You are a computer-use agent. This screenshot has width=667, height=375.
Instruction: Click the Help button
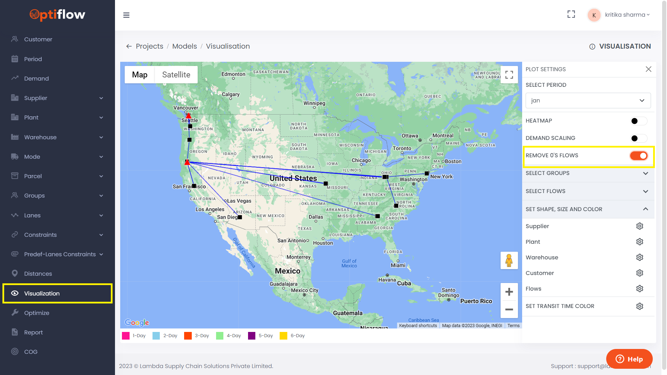click(629, 359)
